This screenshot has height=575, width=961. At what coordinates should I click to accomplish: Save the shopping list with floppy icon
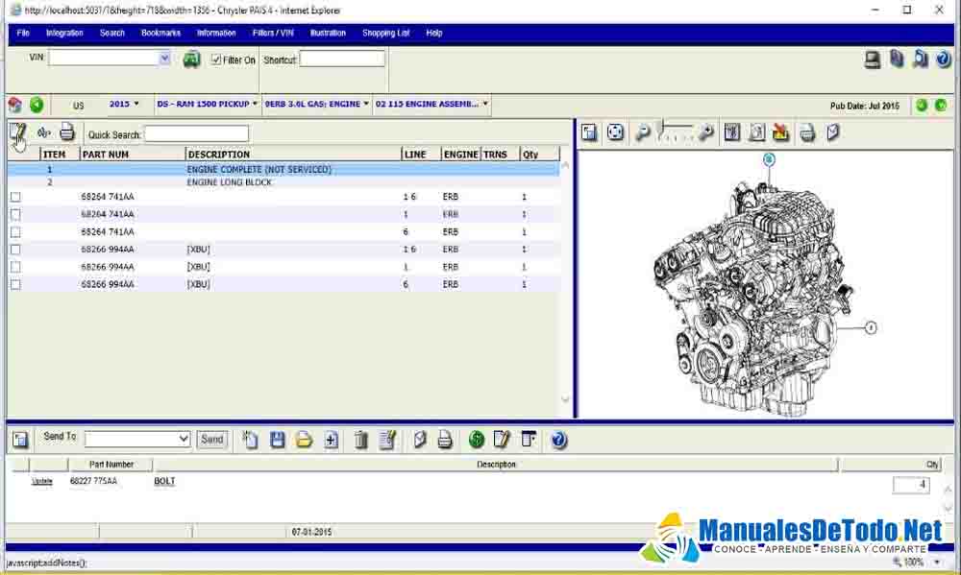tap(278, 440)
